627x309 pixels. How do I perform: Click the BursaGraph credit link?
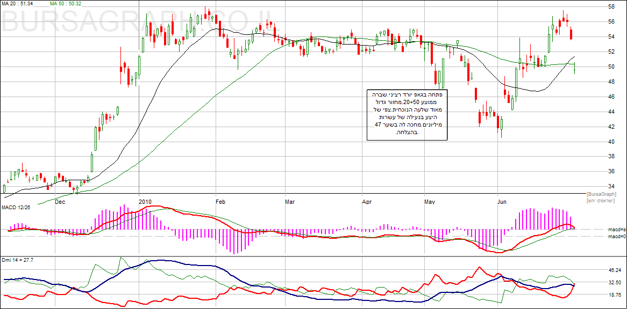(601, 194)
